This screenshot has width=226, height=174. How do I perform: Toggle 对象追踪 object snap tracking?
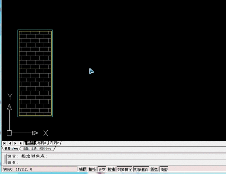tap(141, 169)
